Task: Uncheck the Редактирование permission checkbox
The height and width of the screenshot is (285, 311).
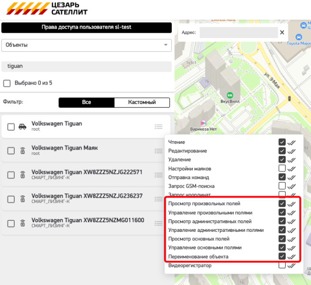Action: coord(282,151)
